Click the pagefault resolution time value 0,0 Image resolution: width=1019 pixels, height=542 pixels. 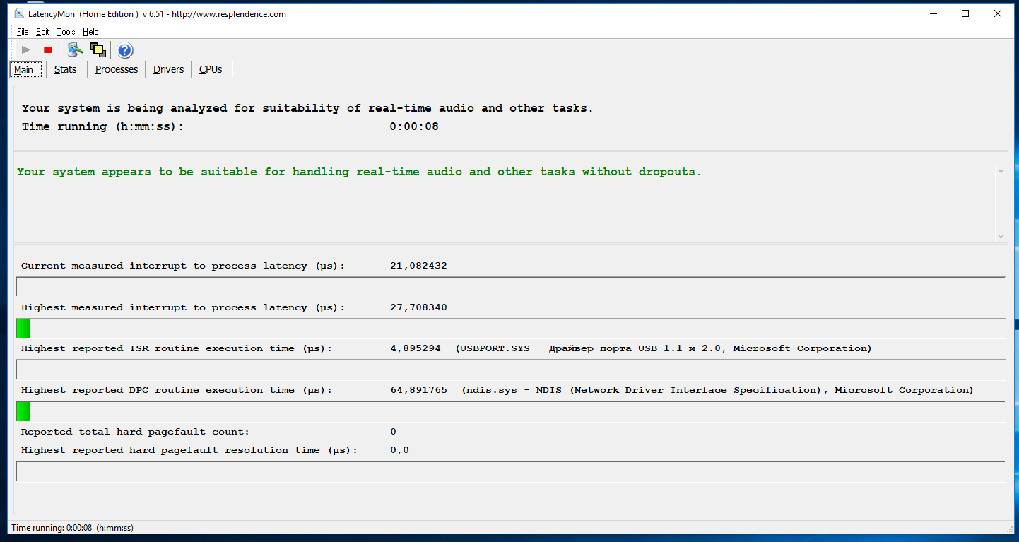399,450
